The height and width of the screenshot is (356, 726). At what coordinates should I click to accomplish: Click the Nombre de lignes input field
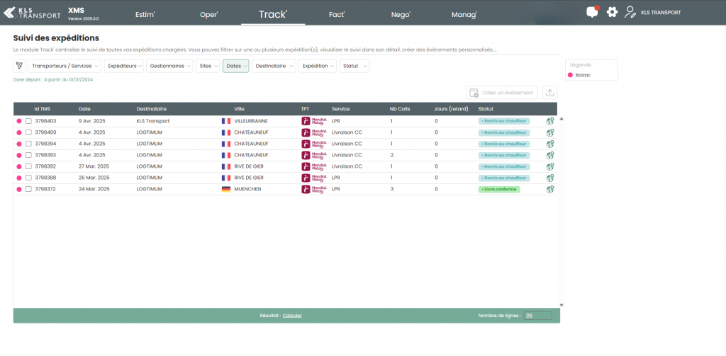(537, 316)
